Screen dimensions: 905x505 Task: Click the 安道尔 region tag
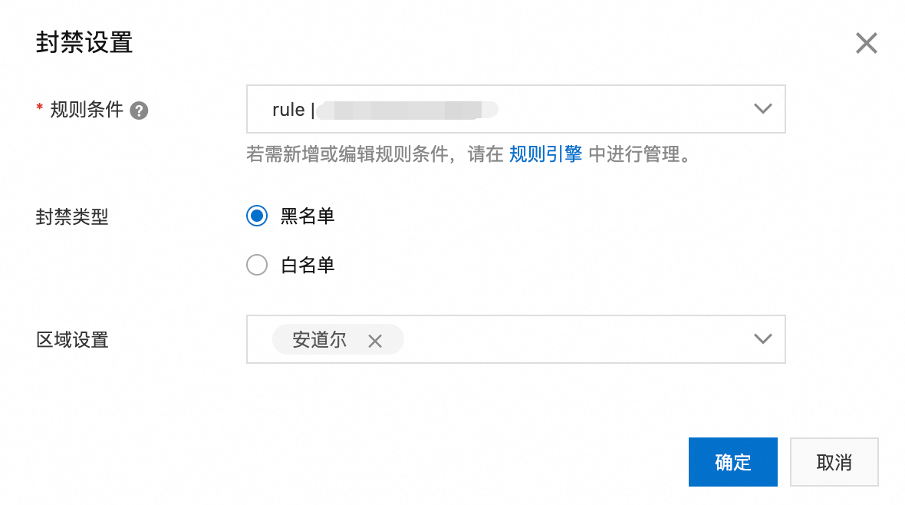click(x=320, y=340)
